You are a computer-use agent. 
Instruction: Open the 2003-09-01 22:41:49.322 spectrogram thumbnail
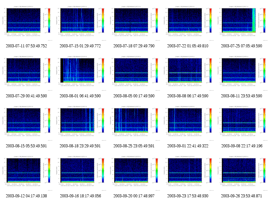[188, 123]
